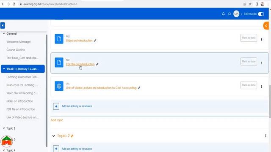Open Text Book_Cost and Ma... in sidebar
The width and height of the screenshot is (271, 152).
coord(22,58)
